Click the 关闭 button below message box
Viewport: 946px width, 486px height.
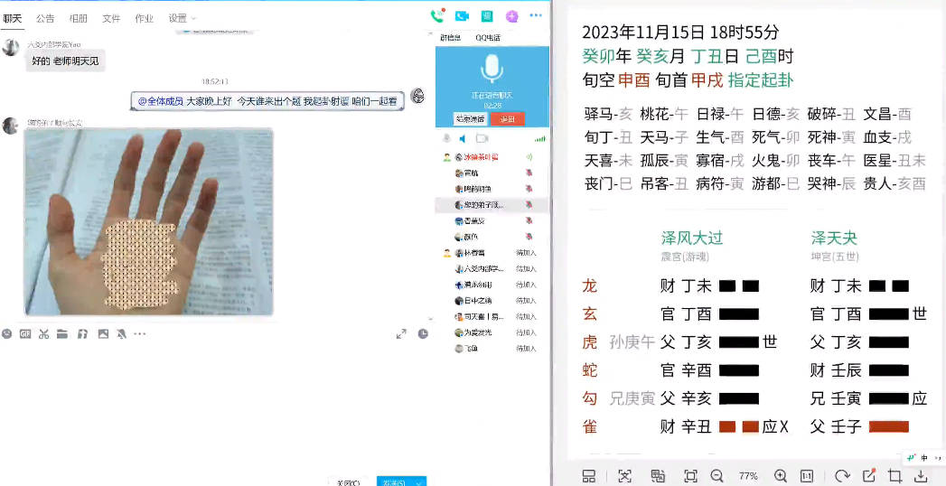(347, 482)
